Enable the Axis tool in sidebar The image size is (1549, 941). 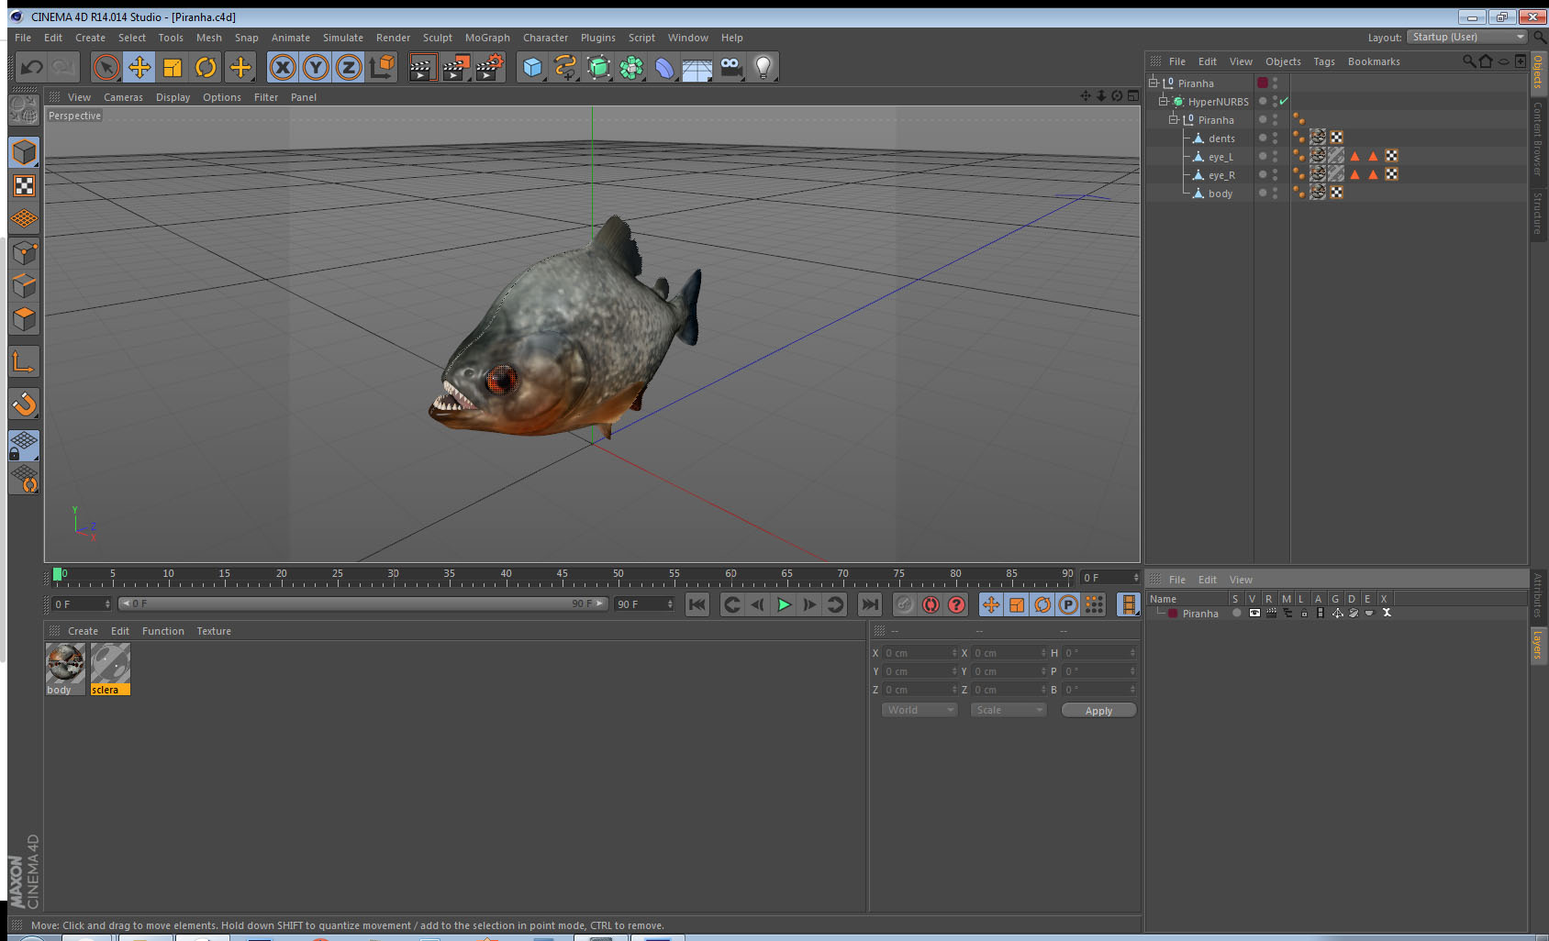coord(24,362)
